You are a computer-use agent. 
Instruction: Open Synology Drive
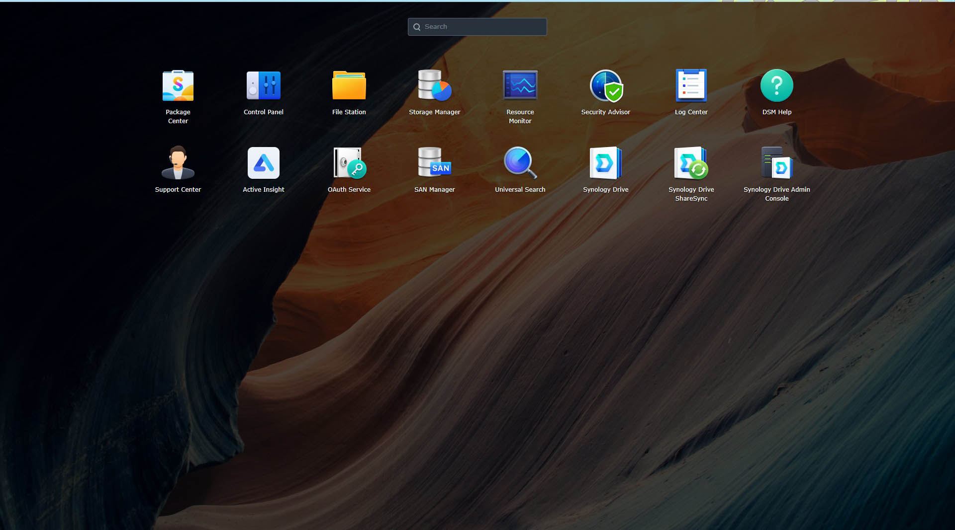coord(606,163)
